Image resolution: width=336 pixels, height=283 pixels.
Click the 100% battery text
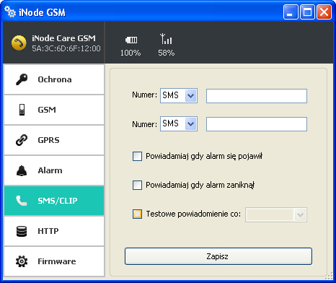point(131,53)
